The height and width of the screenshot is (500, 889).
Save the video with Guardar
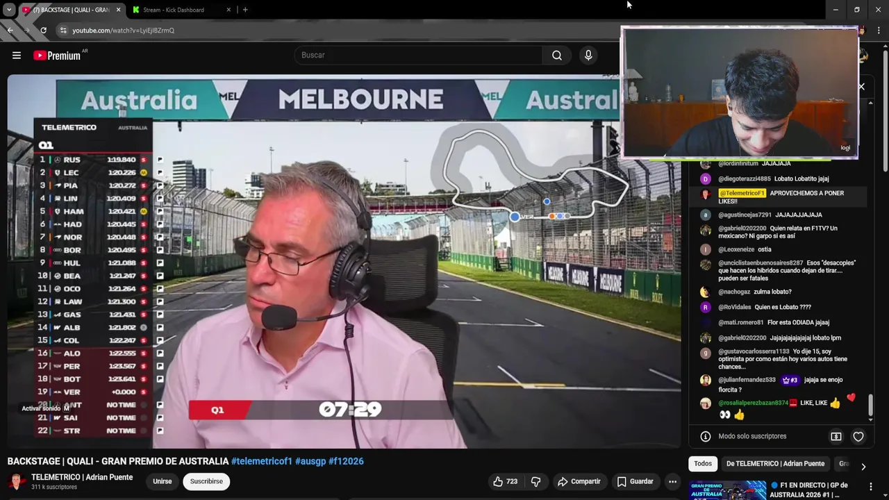pos(635,481)
